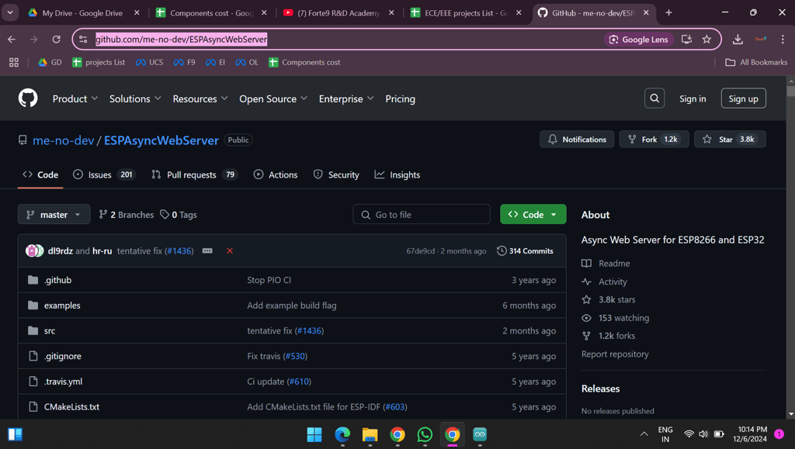This screenshot has height=449, width=795.
Task: Open Chrome downloads icon
Action: [x=738, y=39]
